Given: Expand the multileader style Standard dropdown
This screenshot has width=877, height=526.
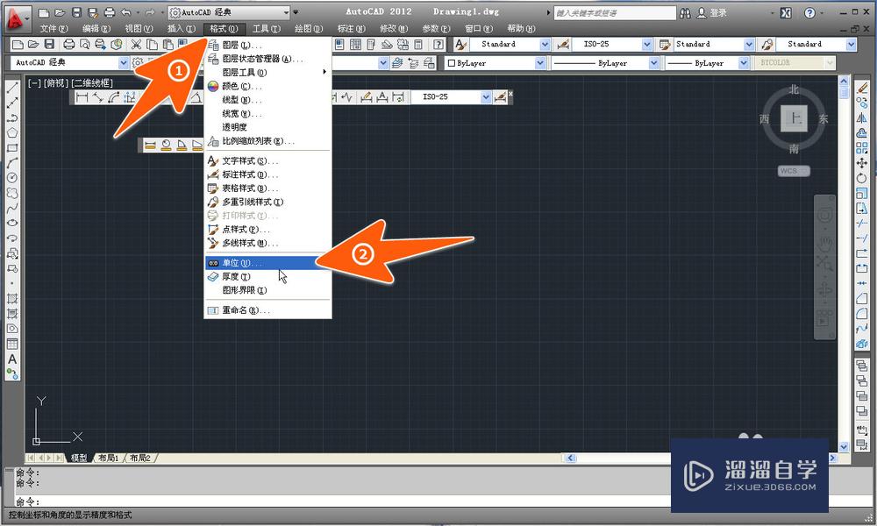Looking at the screenshot, I should point(851,44).
